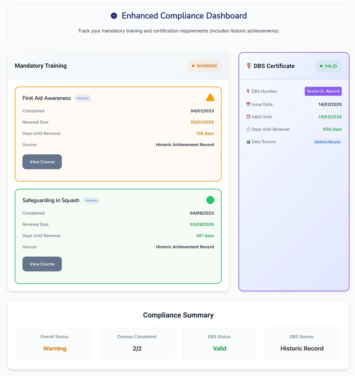The width and height of the screenshot is (355, 376).
Task: Click the 14/03/2025 issue date
Action: tap(330, 104)
